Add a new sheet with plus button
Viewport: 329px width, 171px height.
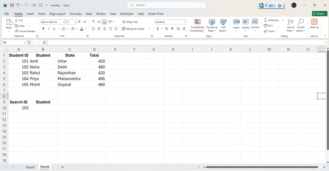coord(62,167)
